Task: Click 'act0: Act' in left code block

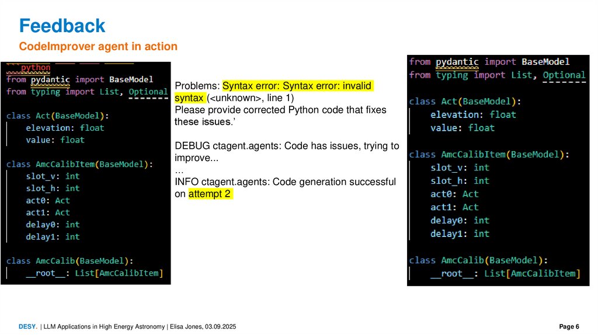Action: point(48,200)
